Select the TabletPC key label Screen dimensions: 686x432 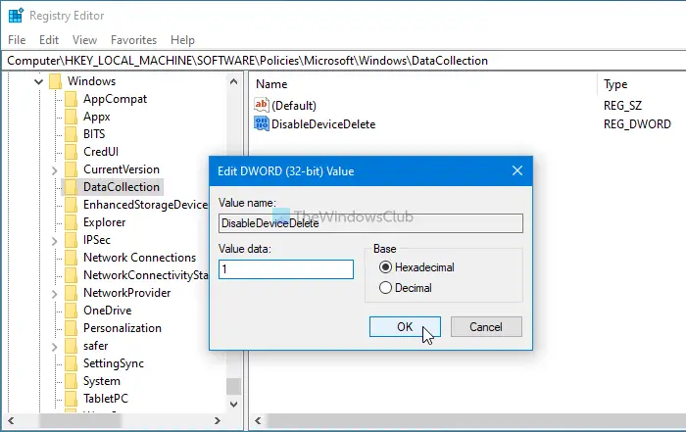pos(106,399)
